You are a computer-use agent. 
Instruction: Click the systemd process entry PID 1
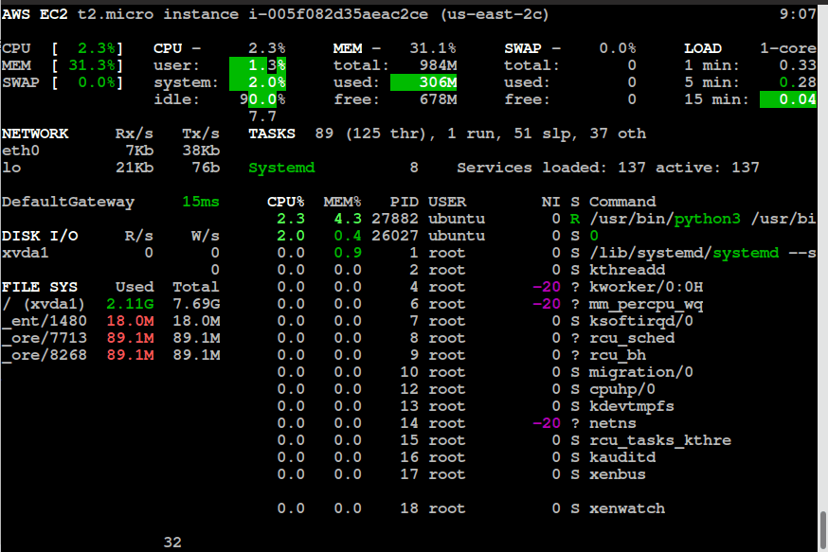coord(663,253)
